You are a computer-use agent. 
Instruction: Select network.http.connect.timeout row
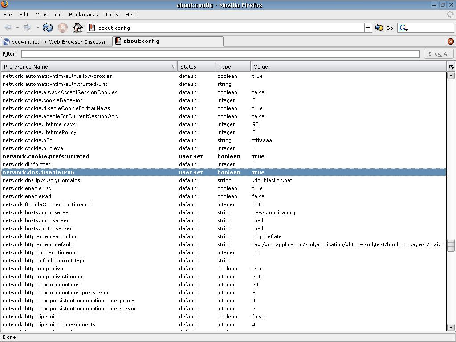tap(224, 252)
